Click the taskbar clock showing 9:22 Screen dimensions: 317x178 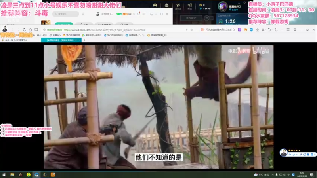[302, 175]
